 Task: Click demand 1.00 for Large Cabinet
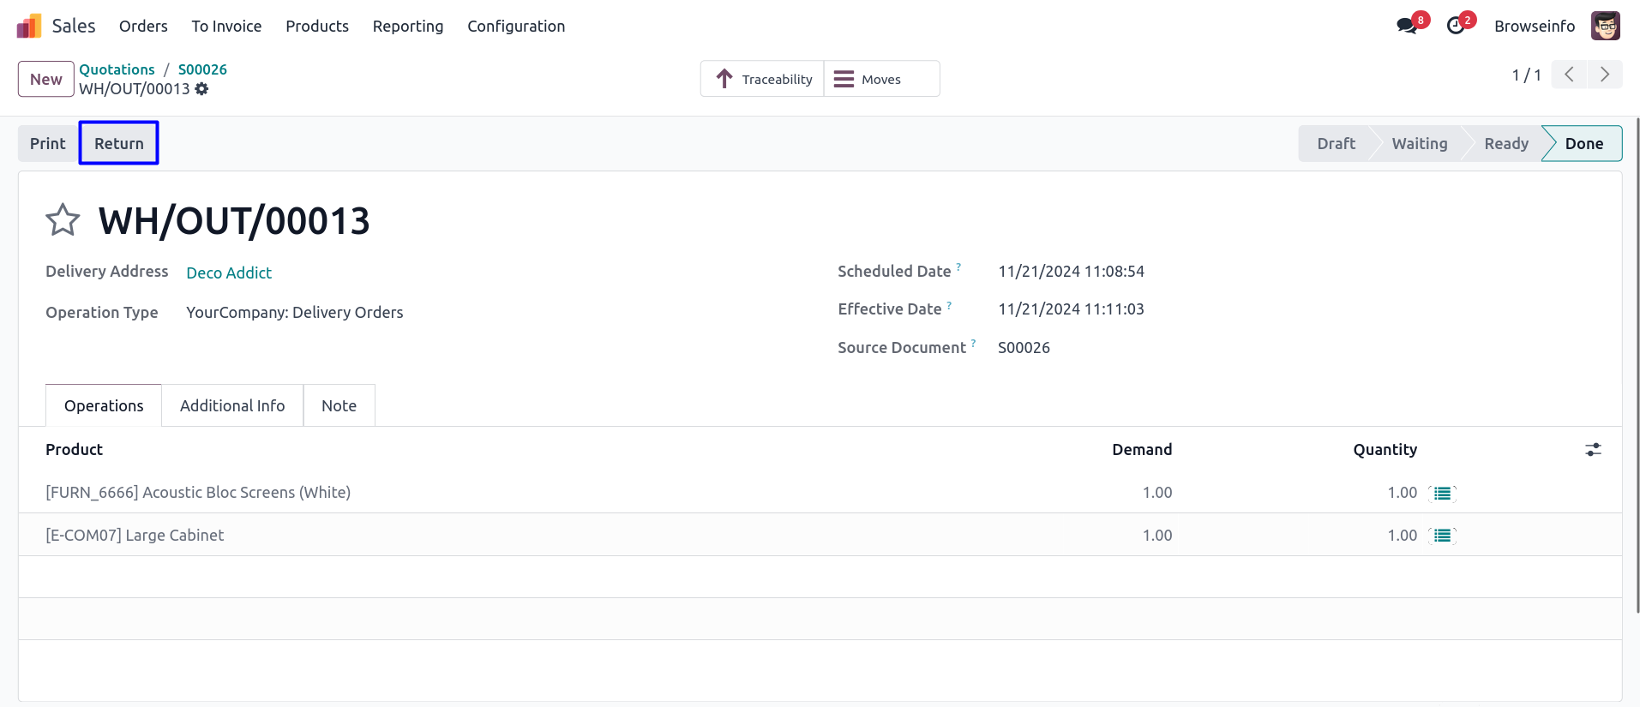(1156, 536)
